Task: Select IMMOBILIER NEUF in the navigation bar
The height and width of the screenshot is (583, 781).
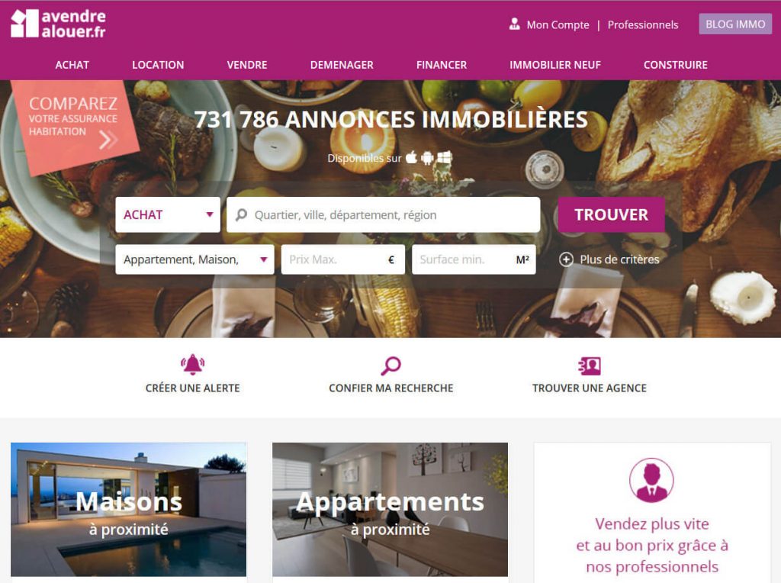Action: pyautogui.click(x=555, y=65)
